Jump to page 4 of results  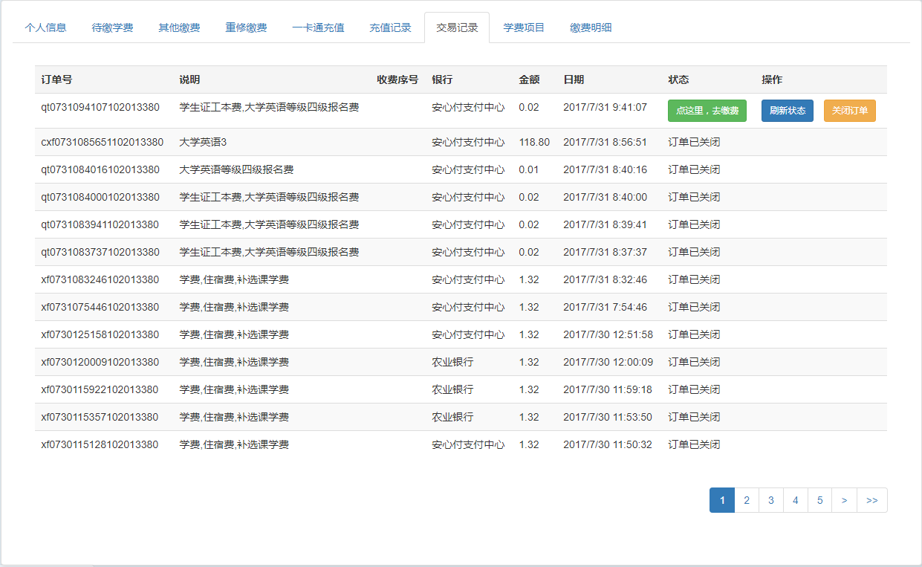[795, 500]
